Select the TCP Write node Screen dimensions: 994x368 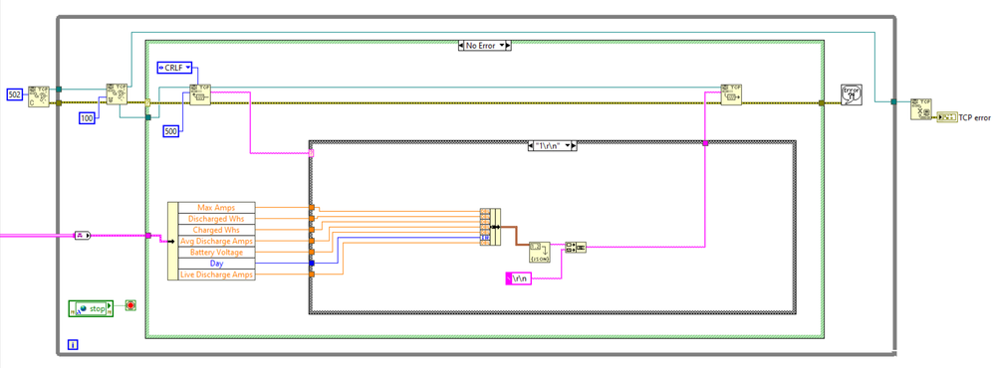(x=731, y=94)
